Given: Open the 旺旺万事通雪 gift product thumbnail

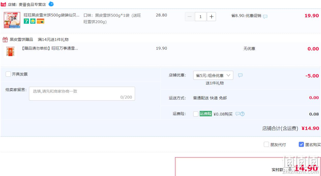Looking at the screenshot, I should pos(10,52).
